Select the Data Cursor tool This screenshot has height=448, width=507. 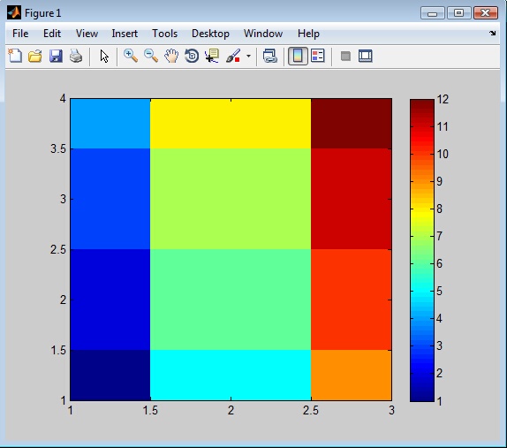[212, 56]
